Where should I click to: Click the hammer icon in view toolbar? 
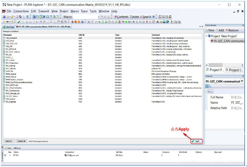(44, 17)
